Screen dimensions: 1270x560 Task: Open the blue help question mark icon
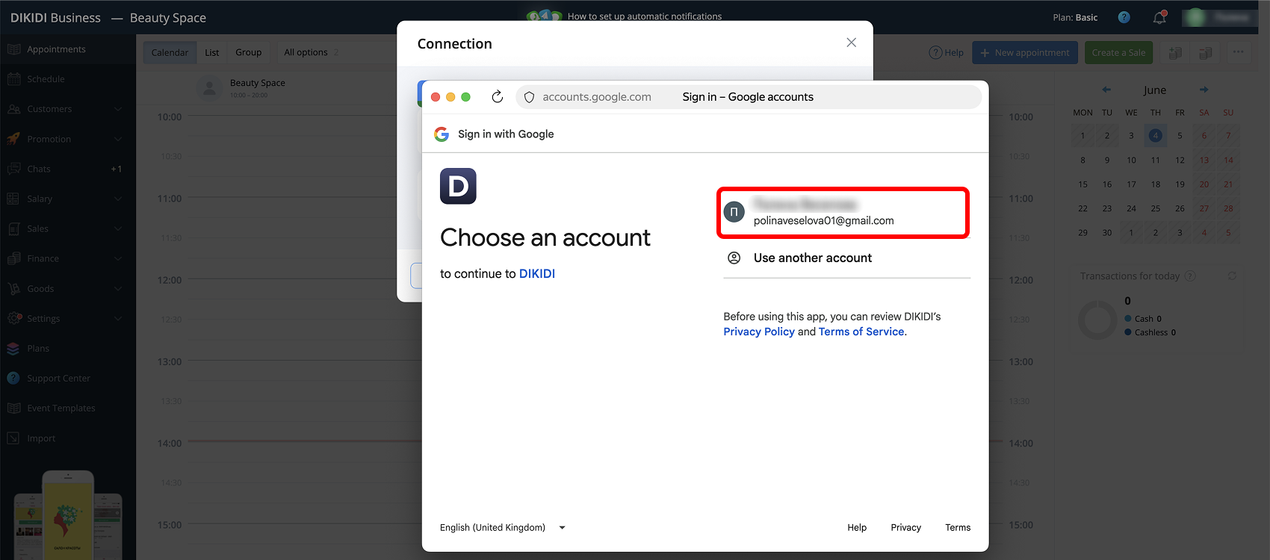(1124, 17)
